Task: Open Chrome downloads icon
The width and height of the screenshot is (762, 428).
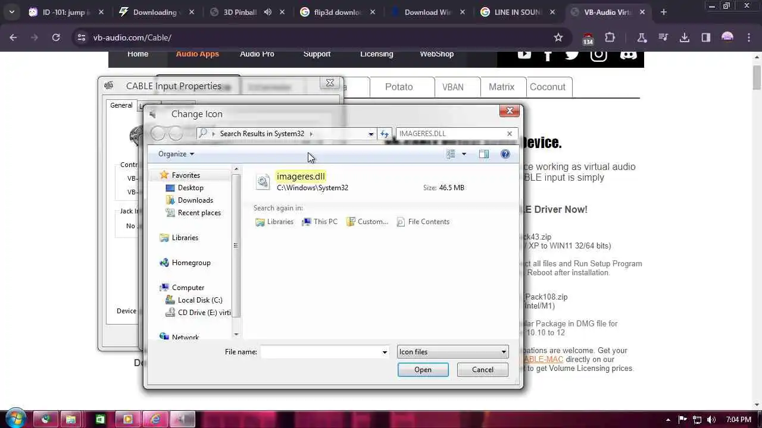Action: (685, 37)
